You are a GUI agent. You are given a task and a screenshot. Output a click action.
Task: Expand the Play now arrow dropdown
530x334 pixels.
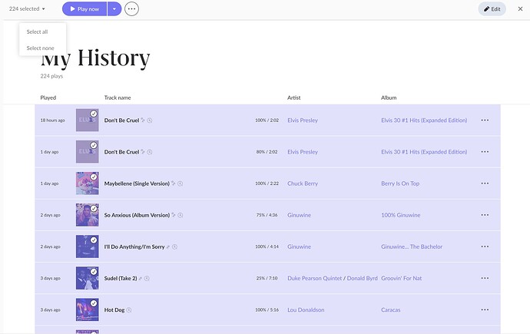pos(114,8)
